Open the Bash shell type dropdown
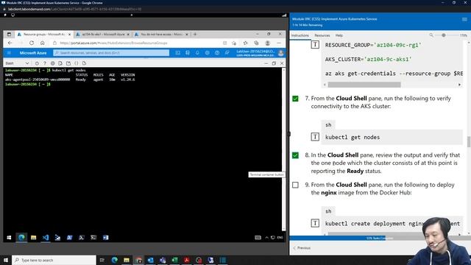Image resolution: width=471 pixels, height=265 pixels. click(x=17, y=63)
